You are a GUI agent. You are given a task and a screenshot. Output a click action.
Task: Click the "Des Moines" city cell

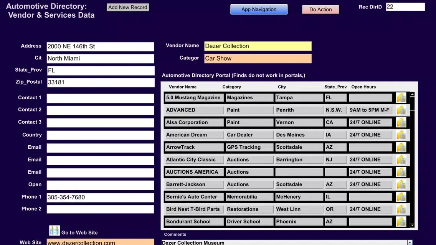click(x=299, y=135)
